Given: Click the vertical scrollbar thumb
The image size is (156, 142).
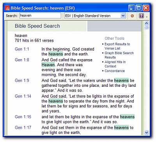Looking at the screenshot, I should [x=146, y=28].
